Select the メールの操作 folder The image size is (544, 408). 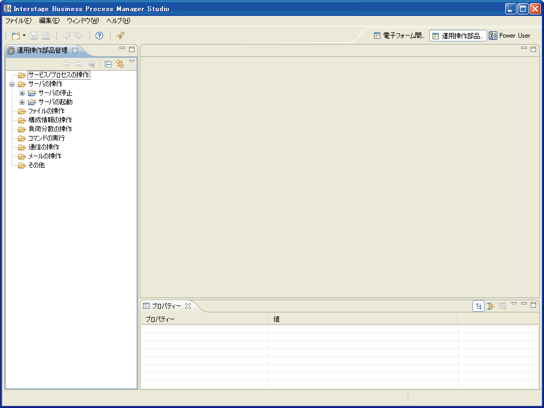coord(45,156)
